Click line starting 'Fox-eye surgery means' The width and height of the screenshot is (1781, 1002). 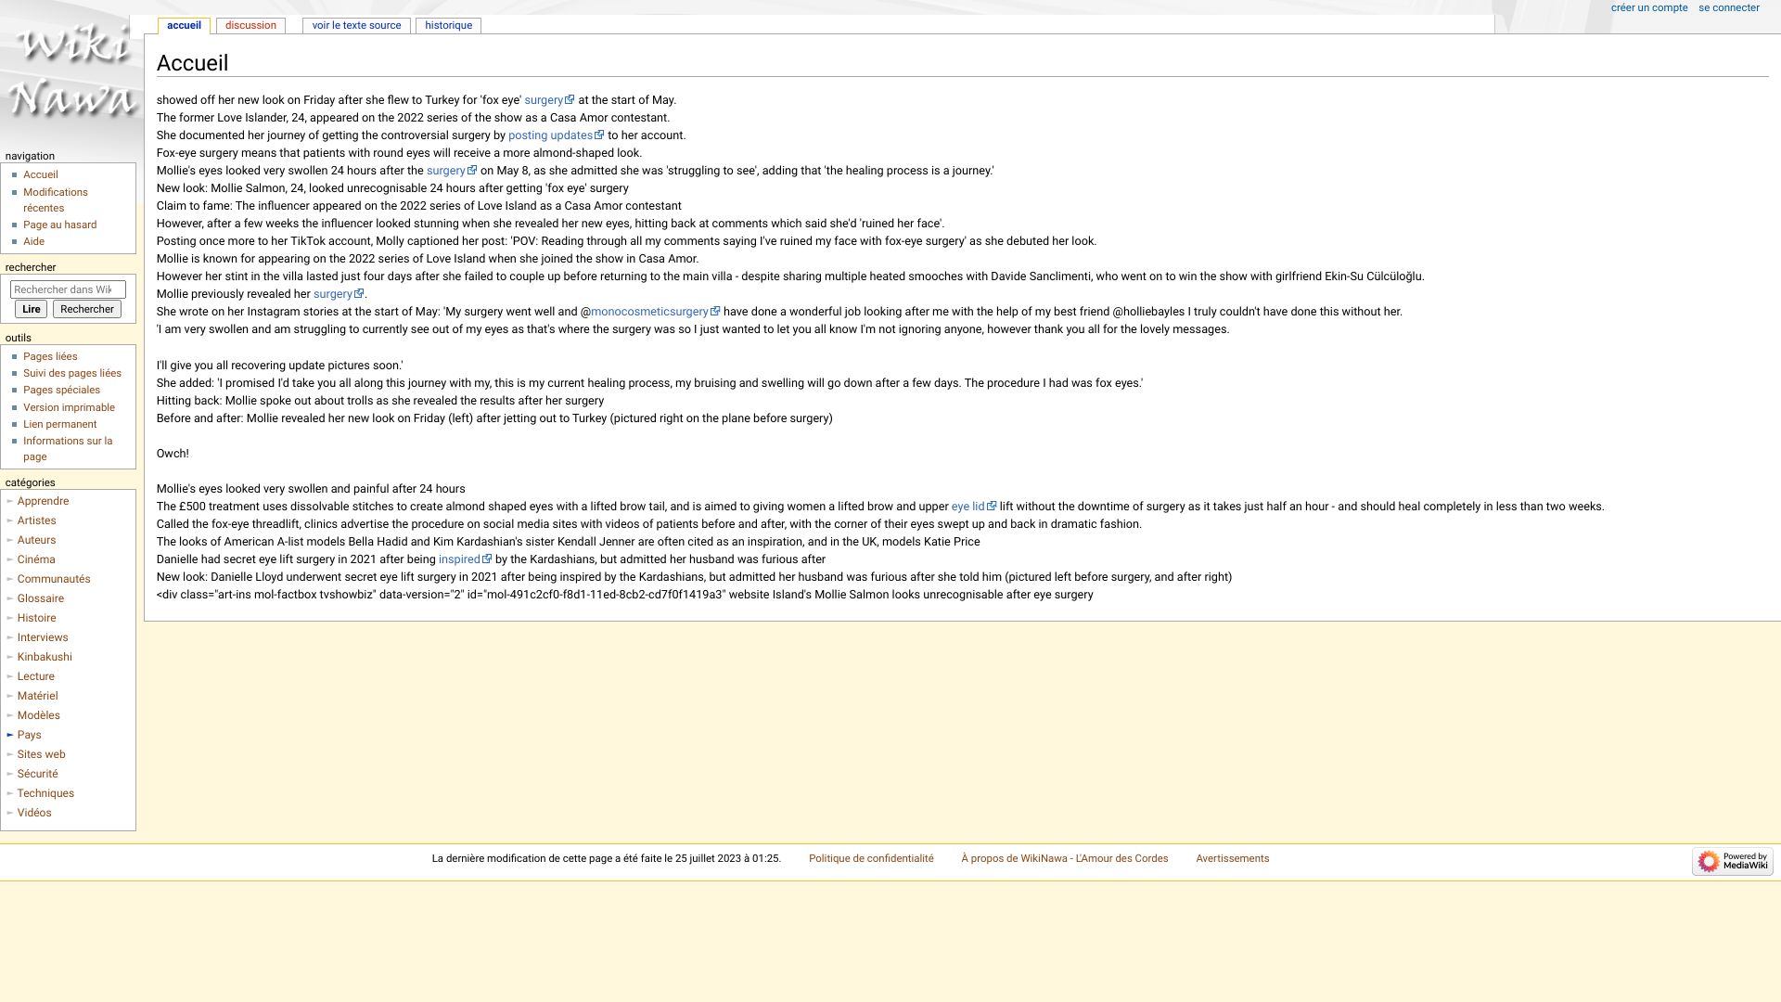click(x=399, y=153)
